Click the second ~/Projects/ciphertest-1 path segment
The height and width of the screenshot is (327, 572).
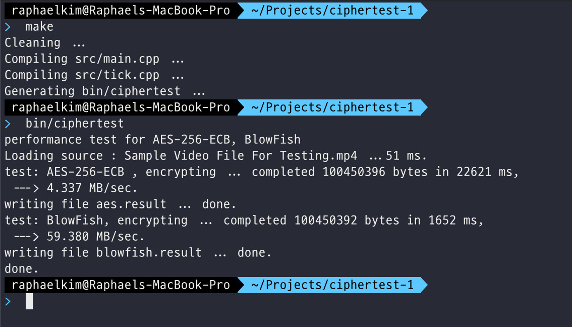[332, 107]
